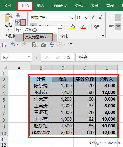Click the borders icon
The width and height of the screenshot is (123, 147).
[x=60, y=27]
